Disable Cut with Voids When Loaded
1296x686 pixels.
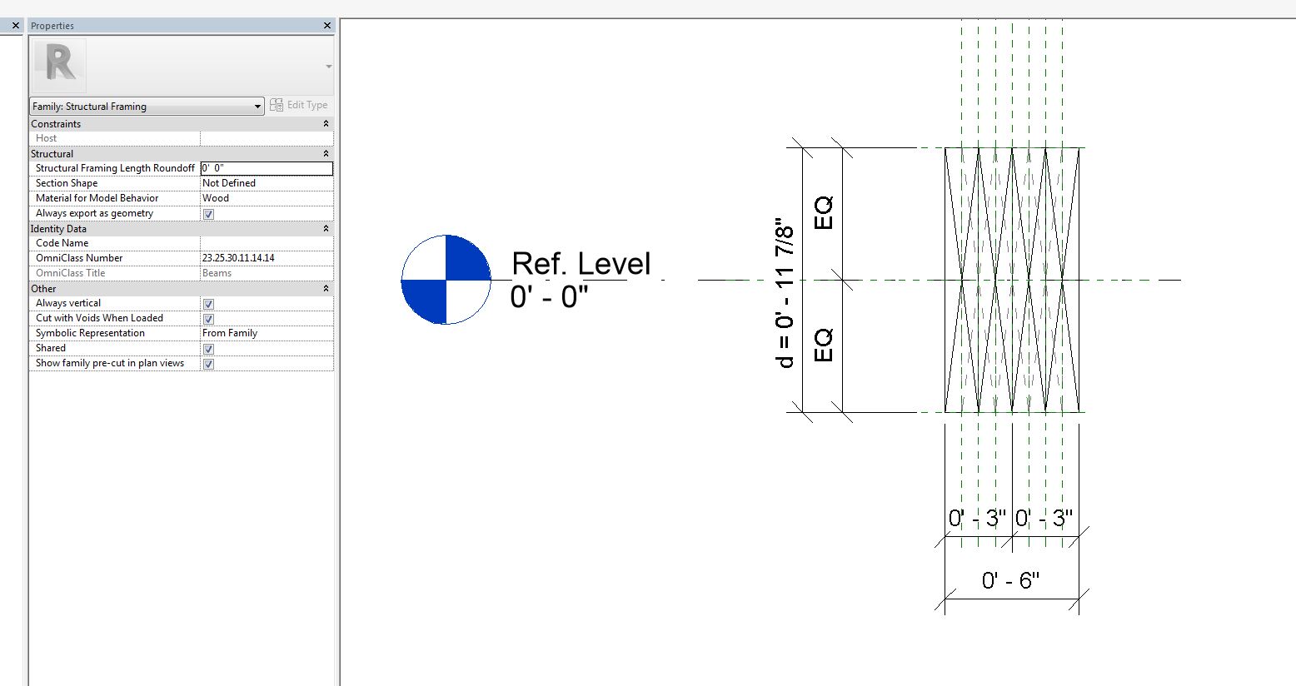[208, 319]
